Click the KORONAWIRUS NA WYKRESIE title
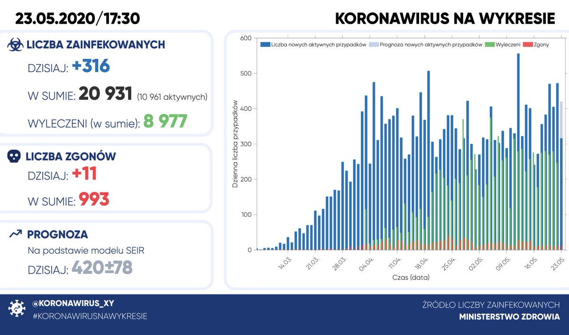The image size is (569, 335). tap(445, 19)
